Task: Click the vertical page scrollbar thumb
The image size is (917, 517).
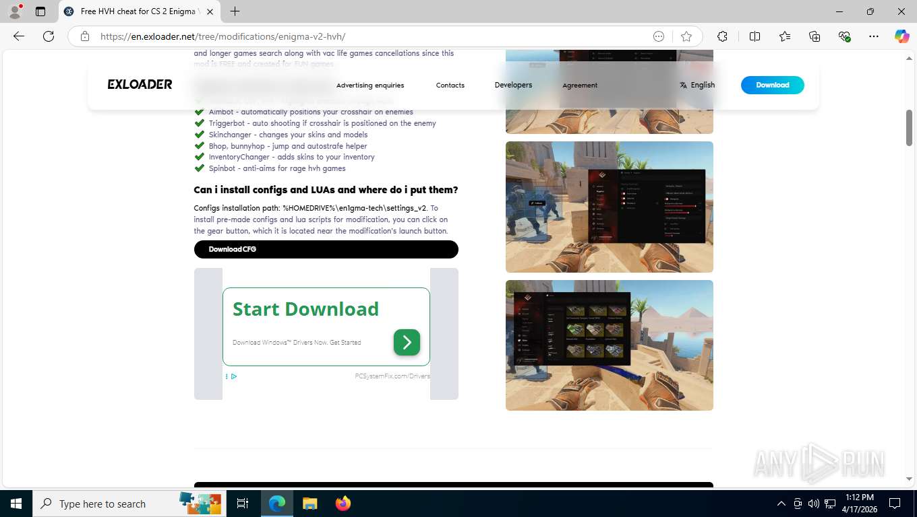Action: point(909,128)
